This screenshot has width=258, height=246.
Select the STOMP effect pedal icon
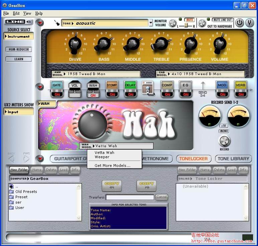point(112,89)
